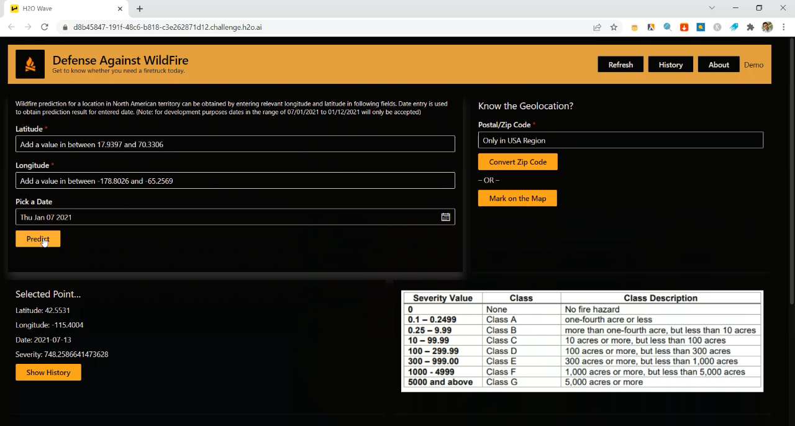Viewport: 795px width, 426px height.
Task: Open the Pick a Date picker field
Action: (x=227, y=217)
